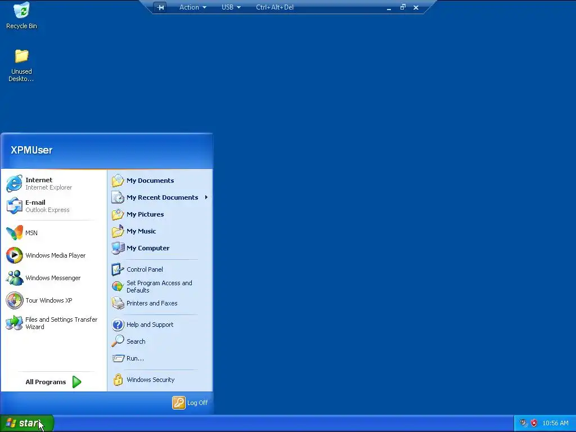
Task: Open the Recycle Bin desktop icon
Action: coord(21,15)
